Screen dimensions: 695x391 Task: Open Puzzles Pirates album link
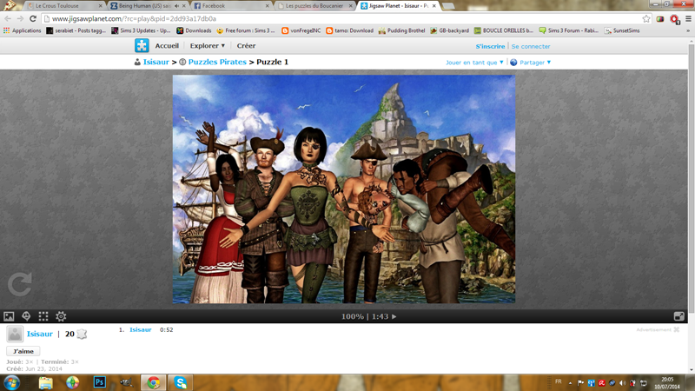[217, 62]
